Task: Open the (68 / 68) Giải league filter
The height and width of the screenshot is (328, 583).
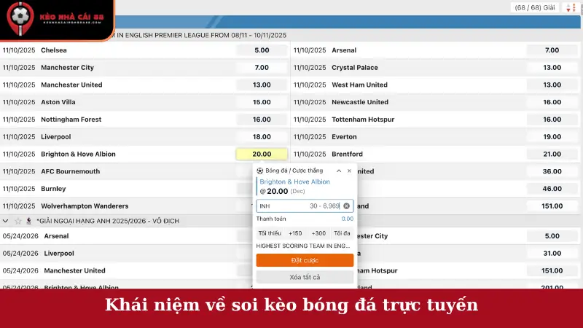Action: 535,7
